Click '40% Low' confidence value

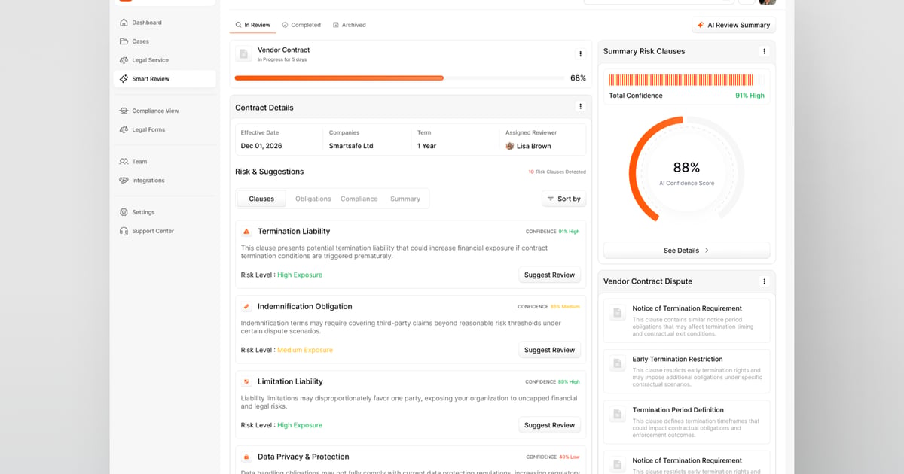tap(570, 457)
